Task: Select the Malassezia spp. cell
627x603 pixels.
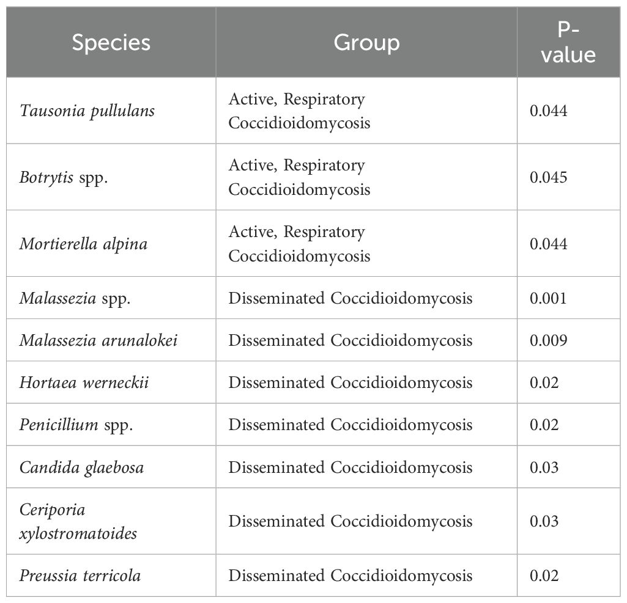Action: 76,298
